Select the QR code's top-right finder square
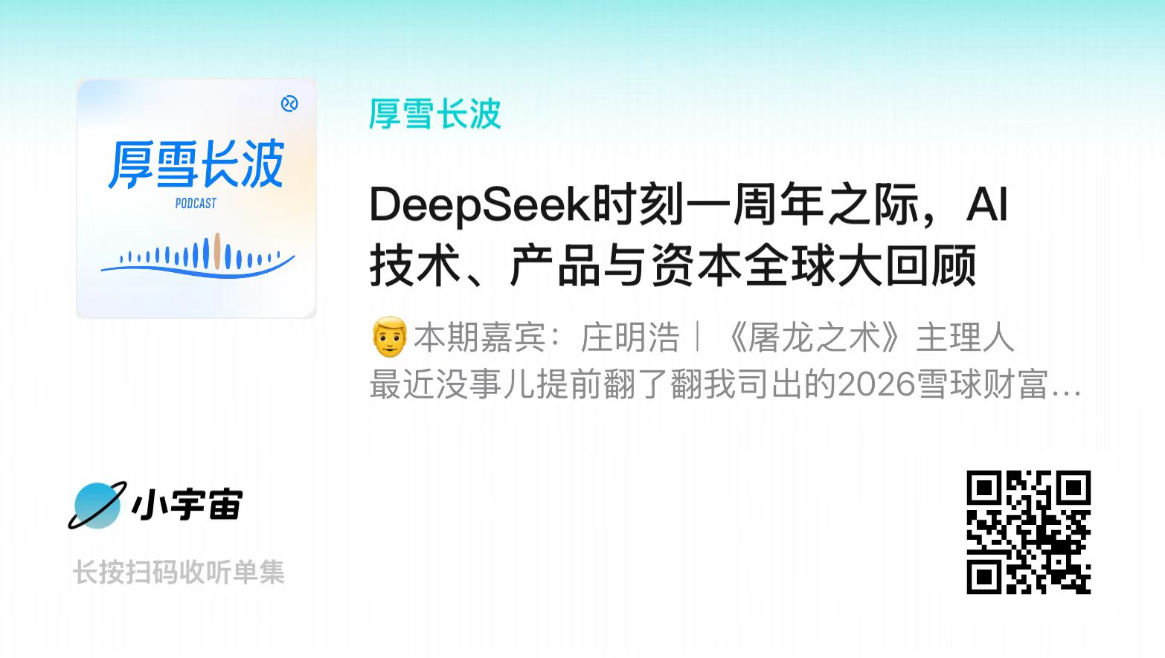1165x658 pixels. pyautogui.click(x=1073, y=488)
